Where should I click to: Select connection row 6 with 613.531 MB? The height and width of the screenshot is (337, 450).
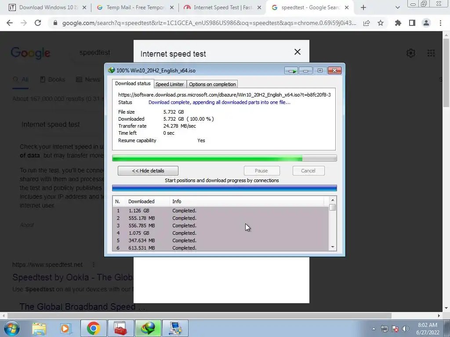221,248
